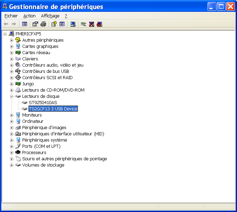Select the ST9250410AS disk label

coord(43,103)
